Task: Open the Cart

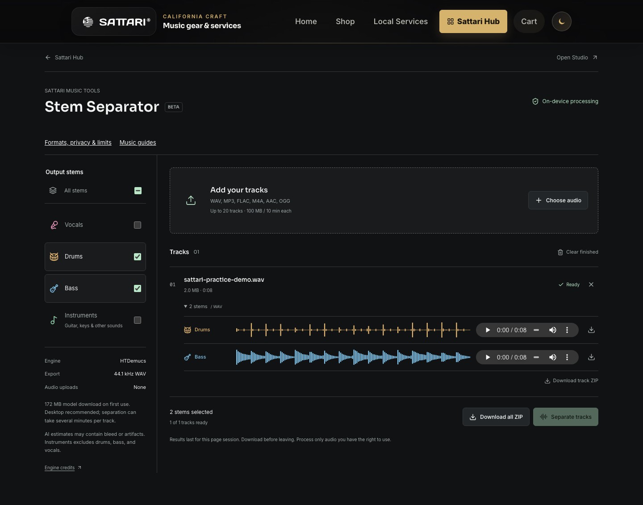Action: tap(529, 21)
